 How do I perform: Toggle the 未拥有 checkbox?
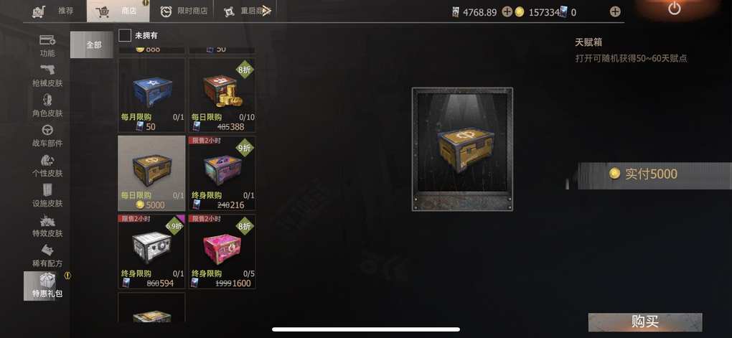pos(125,35)
